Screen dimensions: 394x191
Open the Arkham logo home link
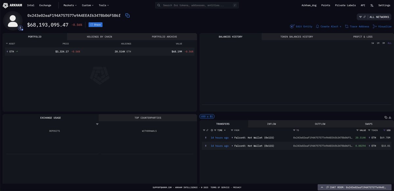tap(12, 5)
